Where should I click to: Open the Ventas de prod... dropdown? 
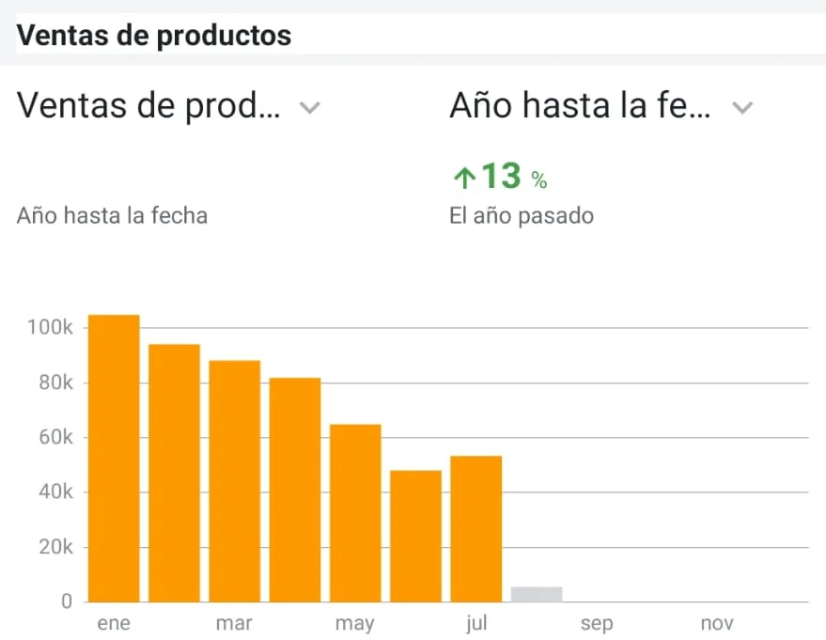click(x=168, y=105)
